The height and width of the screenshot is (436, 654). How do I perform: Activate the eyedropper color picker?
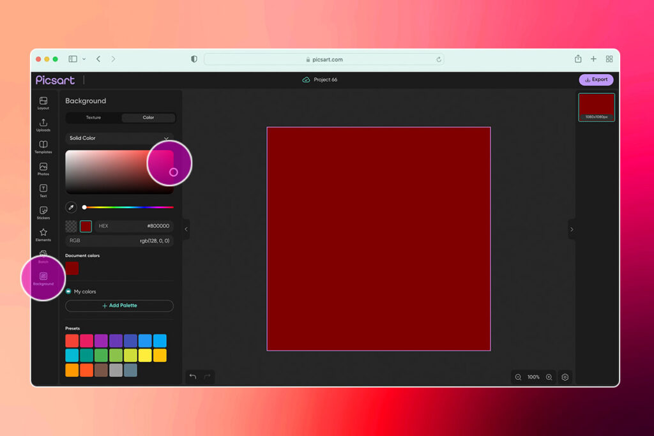pyautogui.click(x=71, y=207)
